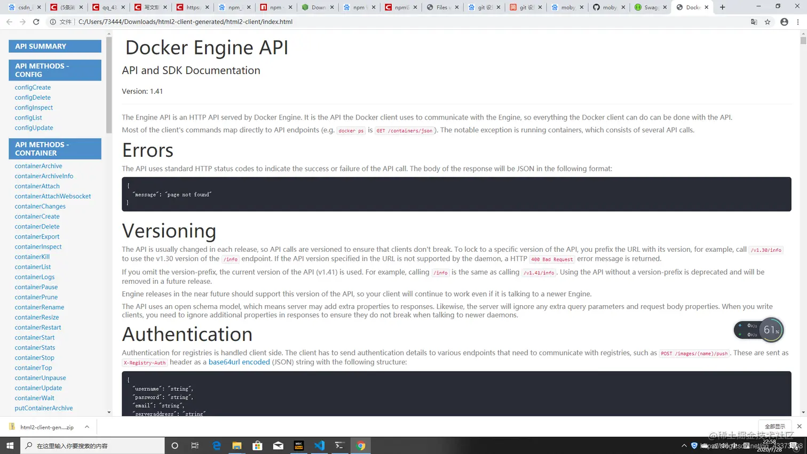Open the Chrome three-dot menu
This screenshot has height=454, width=807.
pos(798,22)
